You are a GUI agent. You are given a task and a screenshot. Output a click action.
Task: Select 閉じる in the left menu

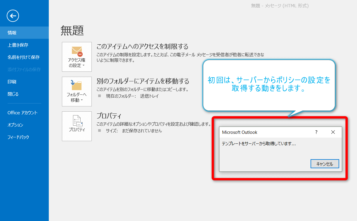pos(13,94)
